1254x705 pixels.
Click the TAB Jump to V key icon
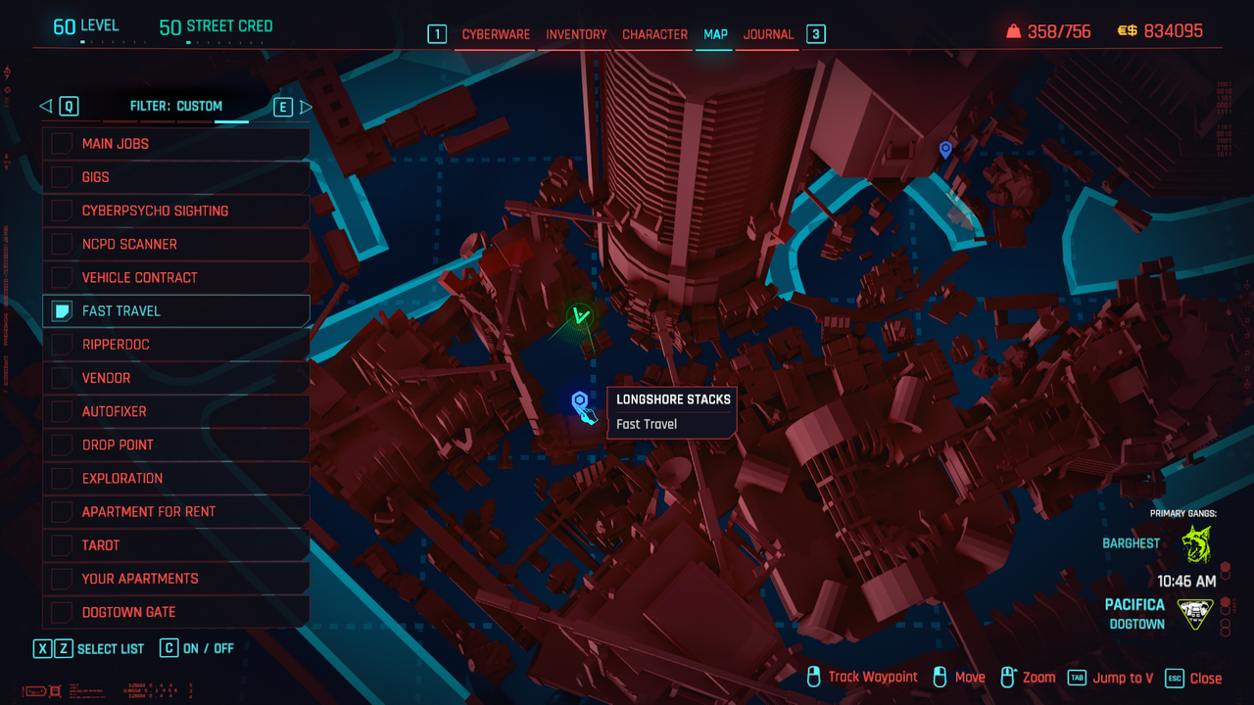point(1077,678)
